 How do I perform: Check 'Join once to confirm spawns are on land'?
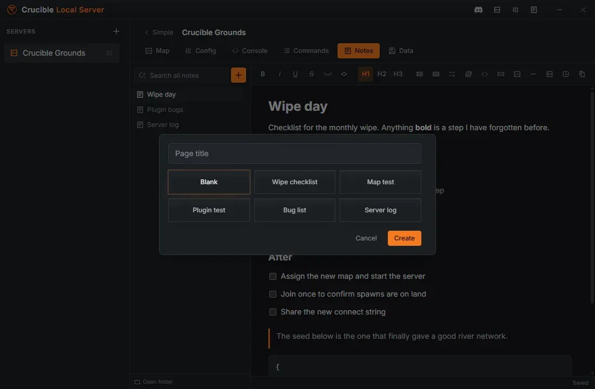(x=273, y=294)
